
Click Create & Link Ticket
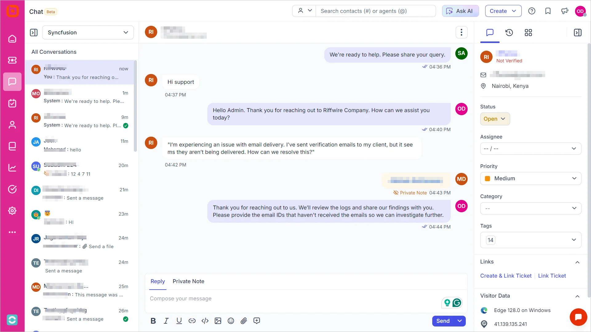506,276
